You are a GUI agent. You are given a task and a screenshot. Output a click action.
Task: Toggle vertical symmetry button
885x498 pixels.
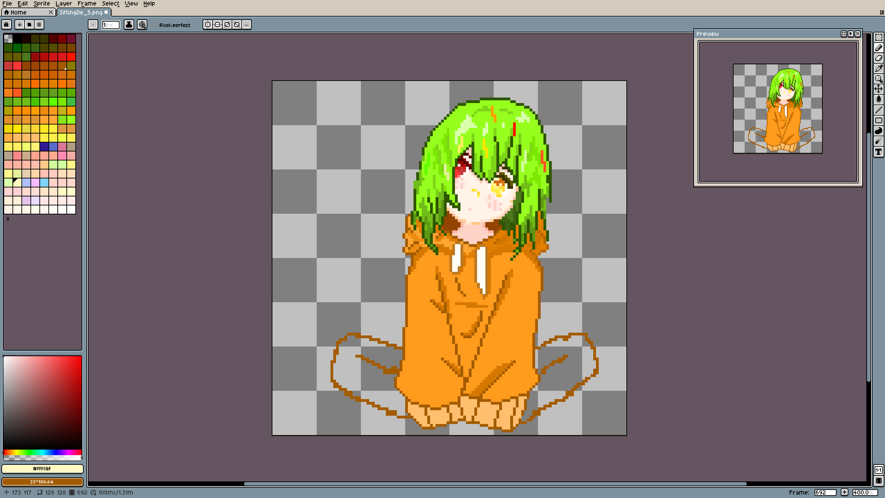[217, 25]
